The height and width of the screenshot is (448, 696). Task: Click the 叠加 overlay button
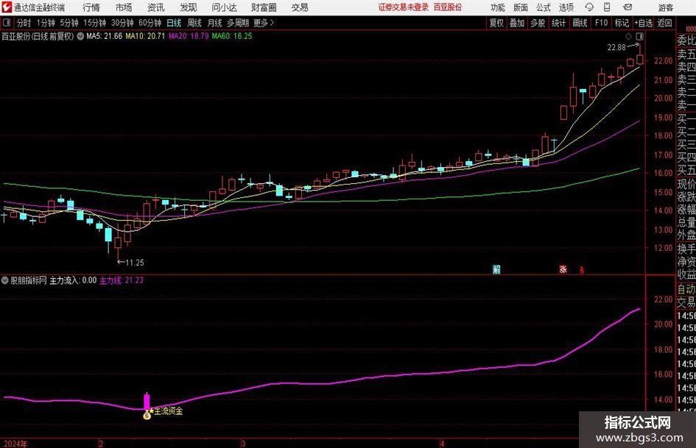tap(517, 23)
